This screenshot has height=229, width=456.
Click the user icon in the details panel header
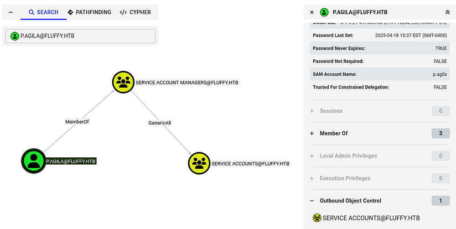[x=324, y=12]
